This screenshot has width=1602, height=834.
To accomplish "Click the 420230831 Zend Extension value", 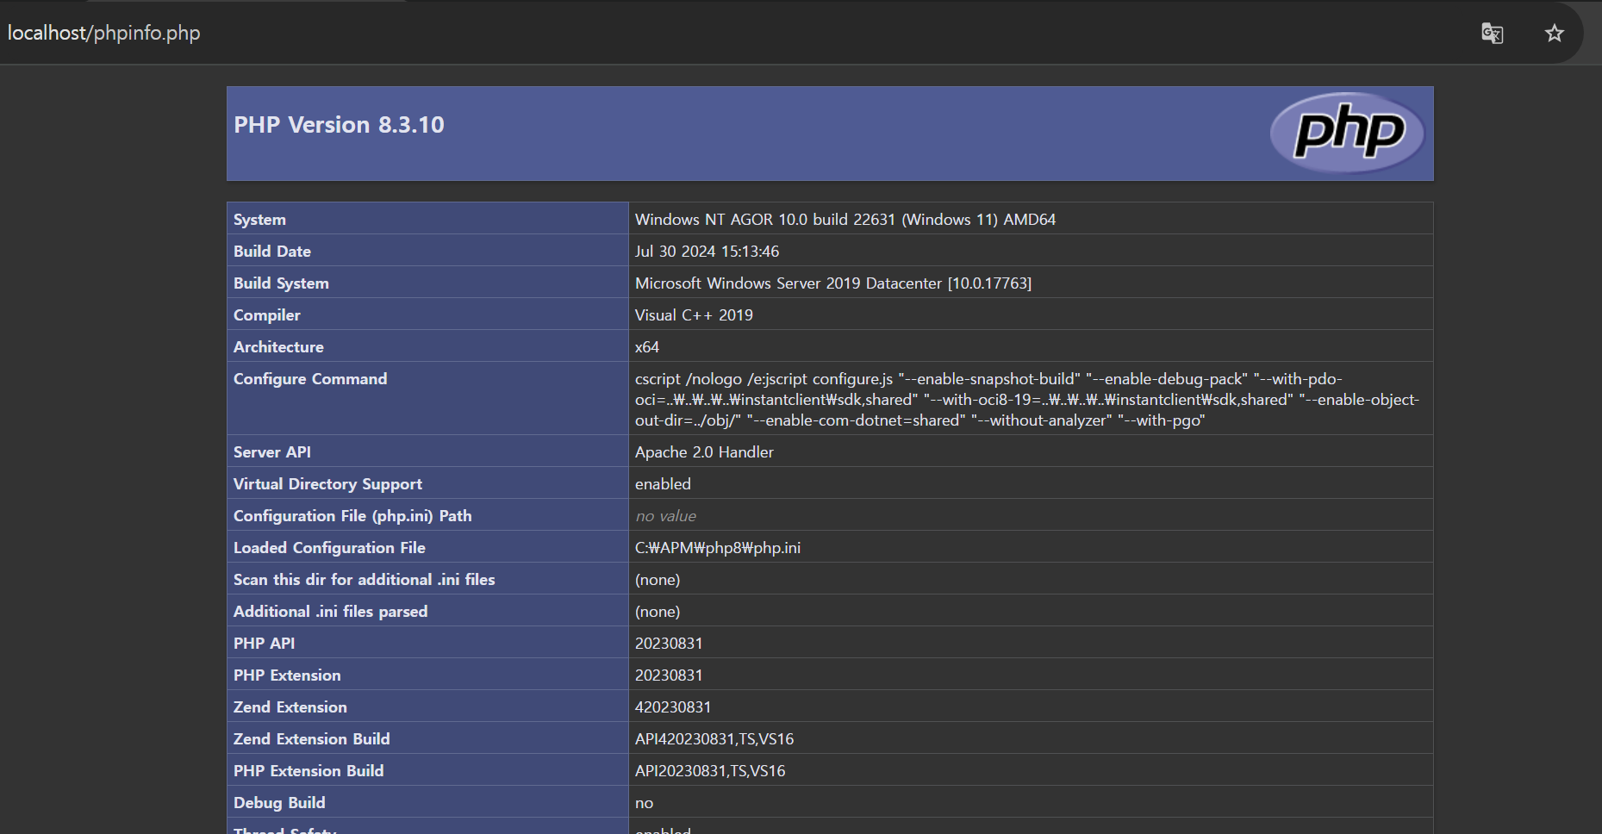I will click(673, 707).
